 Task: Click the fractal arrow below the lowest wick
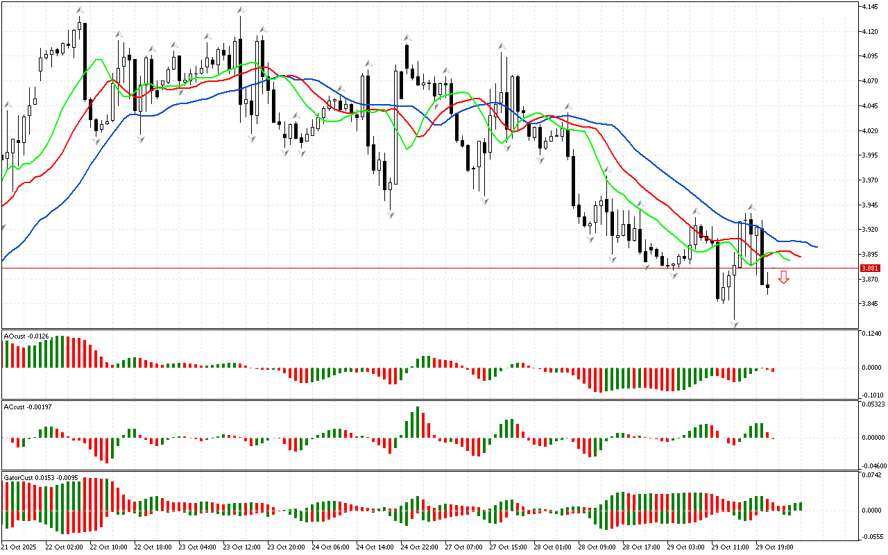[x=734, y=324]
